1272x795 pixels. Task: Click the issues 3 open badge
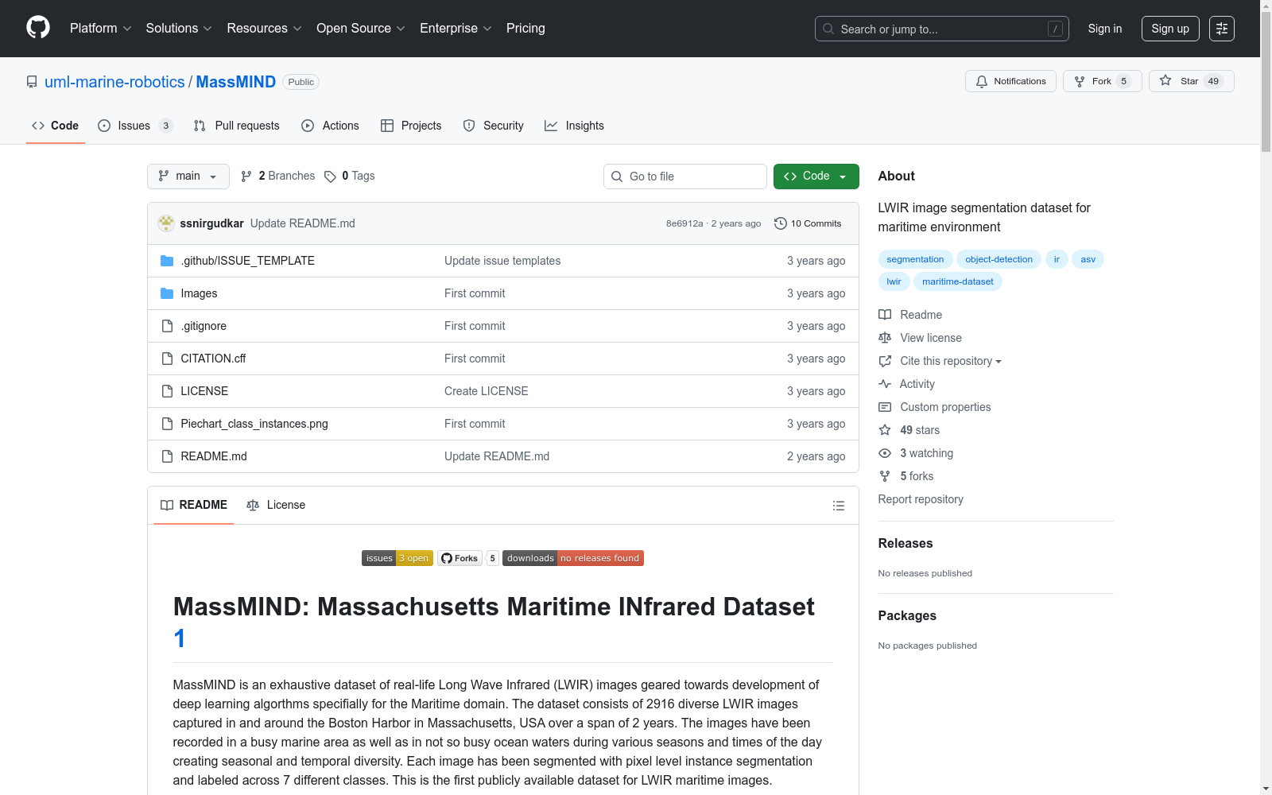pos(397,558)
